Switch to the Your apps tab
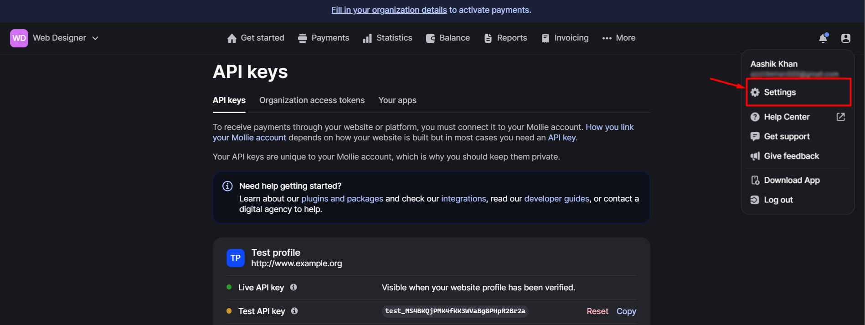865x325 pixels. [x=397, y=100]
